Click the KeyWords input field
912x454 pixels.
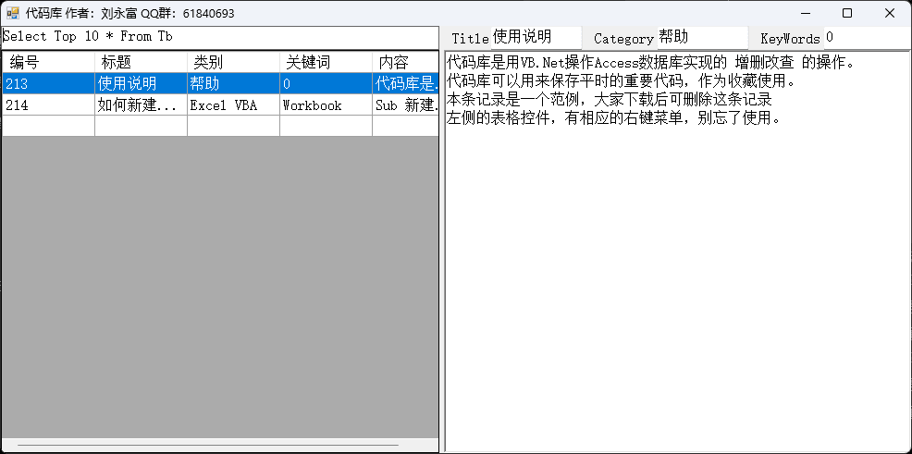pos(868,38)
